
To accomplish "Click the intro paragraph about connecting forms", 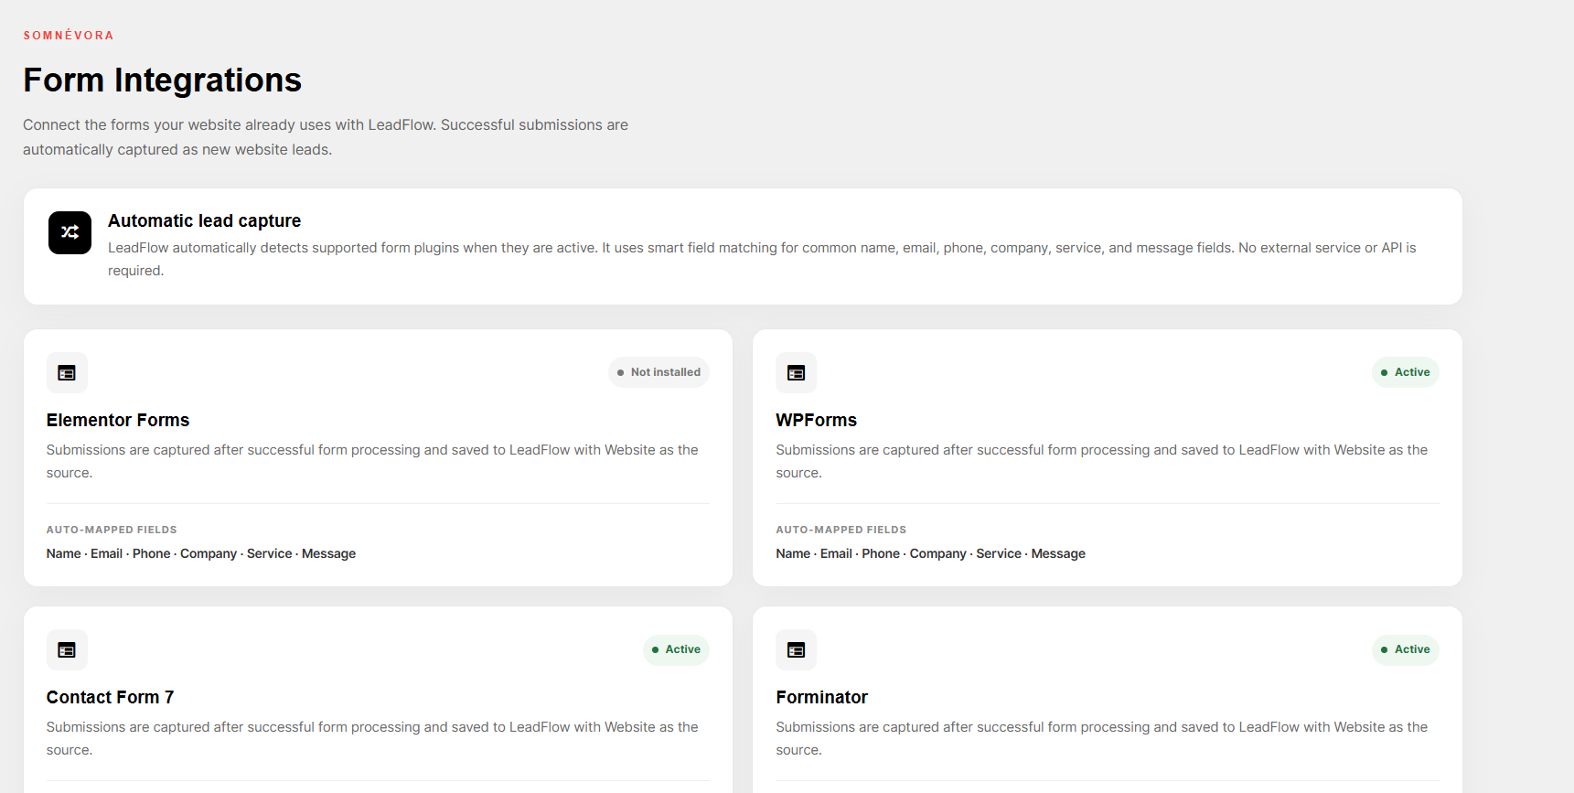I will coord(326,137).
